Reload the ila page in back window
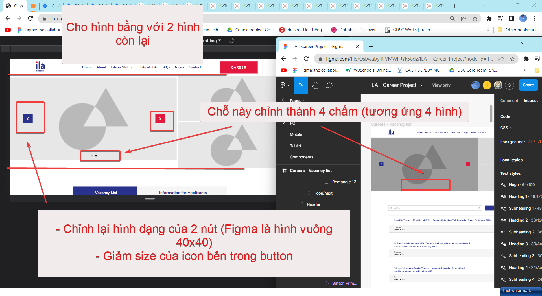 30,18
